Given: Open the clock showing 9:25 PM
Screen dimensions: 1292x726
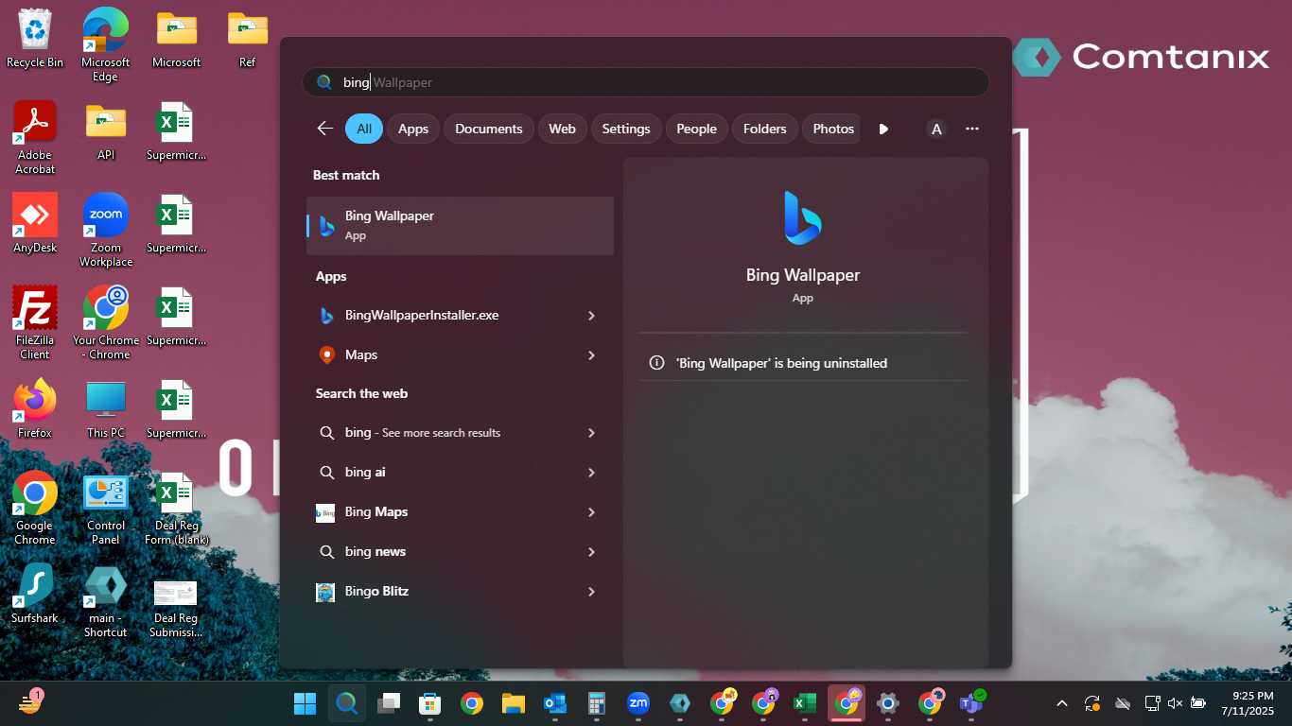Looking at the screenshot, I should (x=1247, y=703).
